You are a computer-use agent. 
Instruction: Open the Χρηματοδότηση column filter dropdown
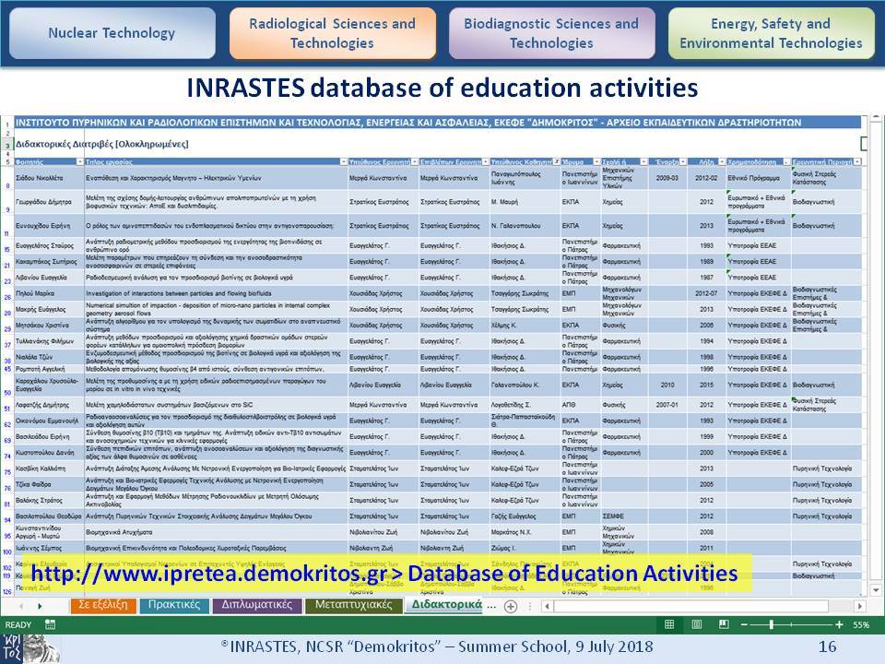[x=786, y=162]
